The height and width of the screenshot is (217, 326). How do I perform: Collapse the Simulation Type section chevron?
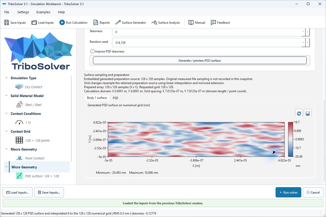[x=6, y=78]
